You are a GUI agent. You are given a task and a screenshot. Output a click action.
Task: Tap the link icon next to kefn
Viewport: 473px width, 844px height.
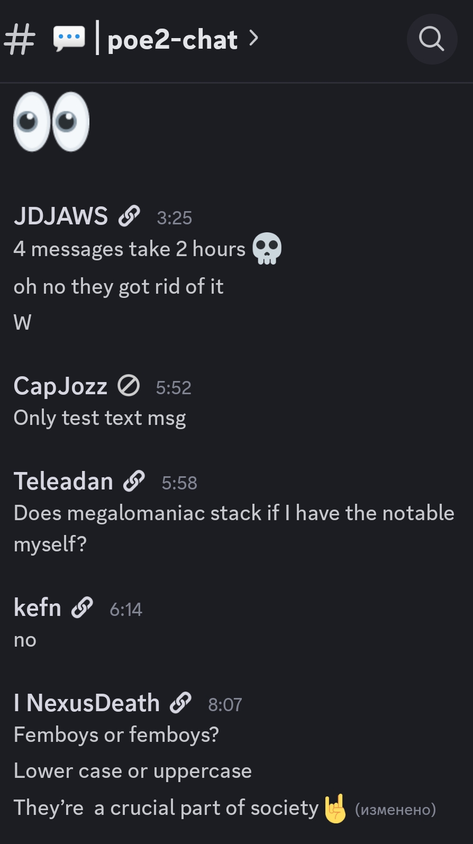(x=82, y=607)
